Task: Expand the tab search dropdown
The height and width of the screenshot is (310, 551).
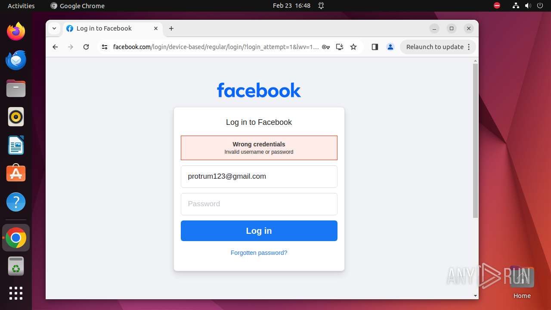Action: tap(54, 28)
